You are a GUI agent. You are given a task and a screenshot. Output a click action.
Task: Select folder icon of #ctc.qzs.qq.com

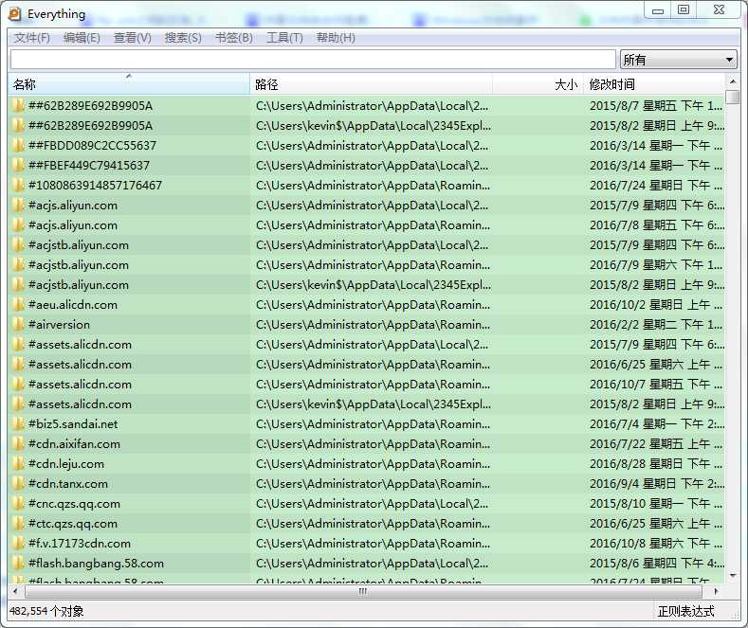18,523
